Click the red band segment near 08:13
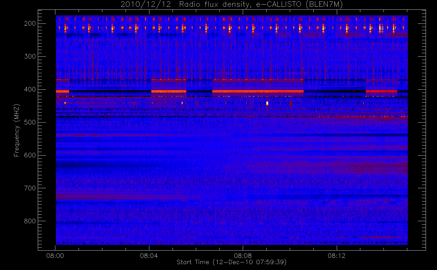The height and width of the screenshot is (270, 437). (x=381, y=92)
